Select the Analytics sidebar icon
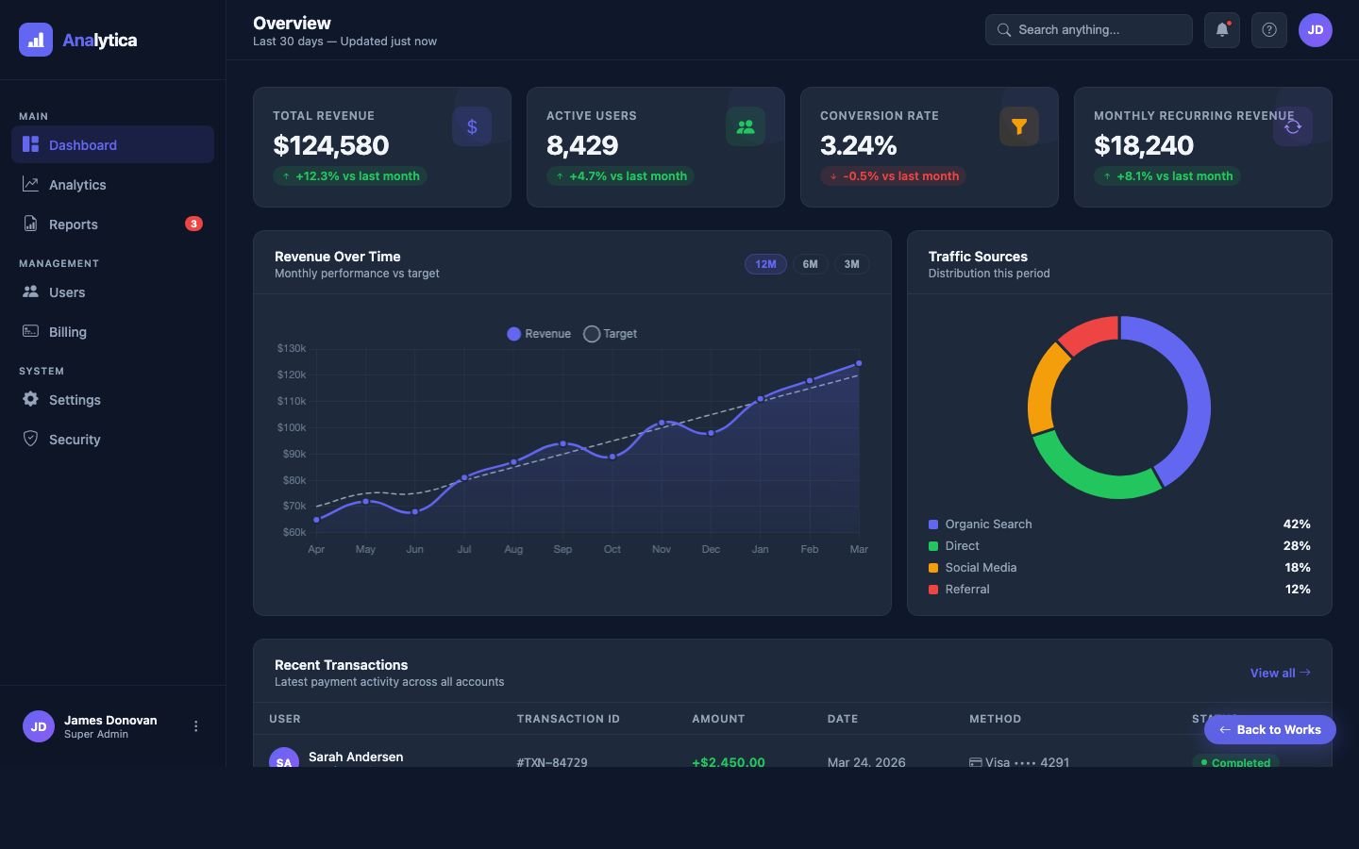 [29, 185]
